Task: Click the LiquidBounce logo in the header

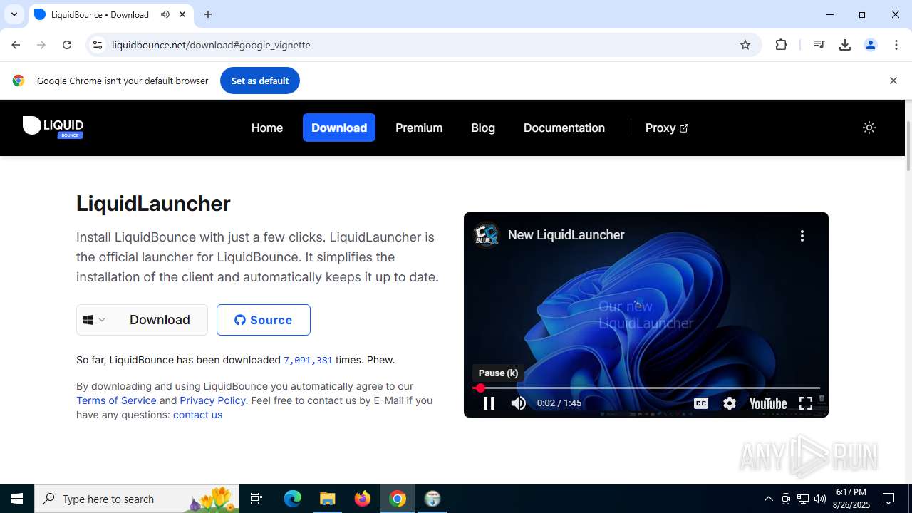Action: [53, 128]
